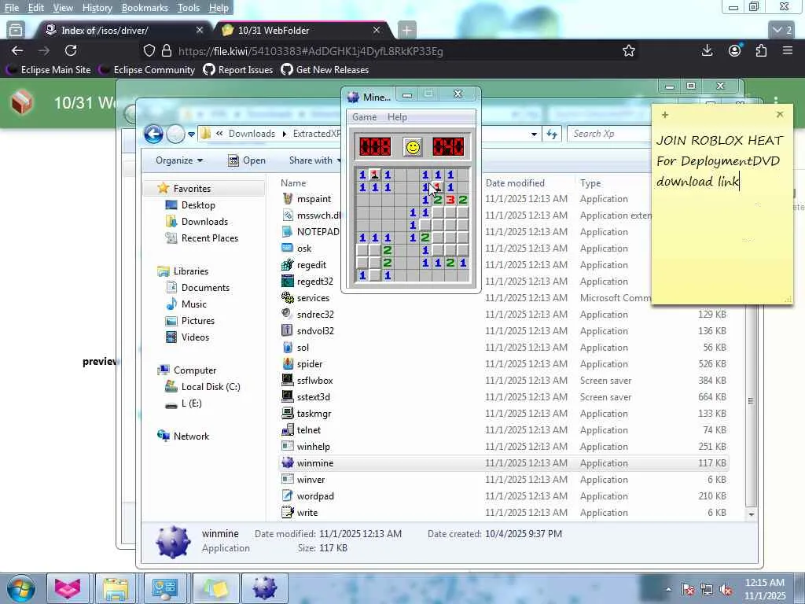Select the mspaint file icon
The image size is (805, 604).
coord(288,199)
